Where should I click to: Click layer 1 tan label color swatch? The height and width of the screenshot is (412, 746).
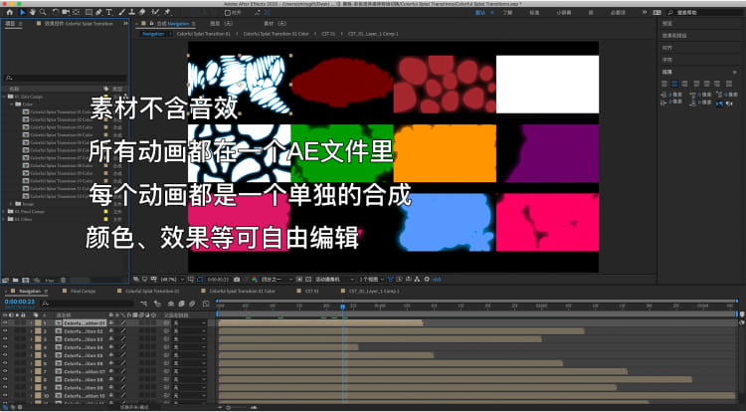coord(38,322)
